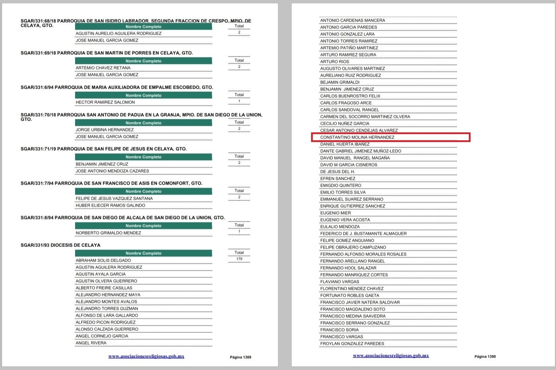Click ALFONSO DE LARA GALLARDO name
This screenshot has width=556, height=370.
pos(107,315)
